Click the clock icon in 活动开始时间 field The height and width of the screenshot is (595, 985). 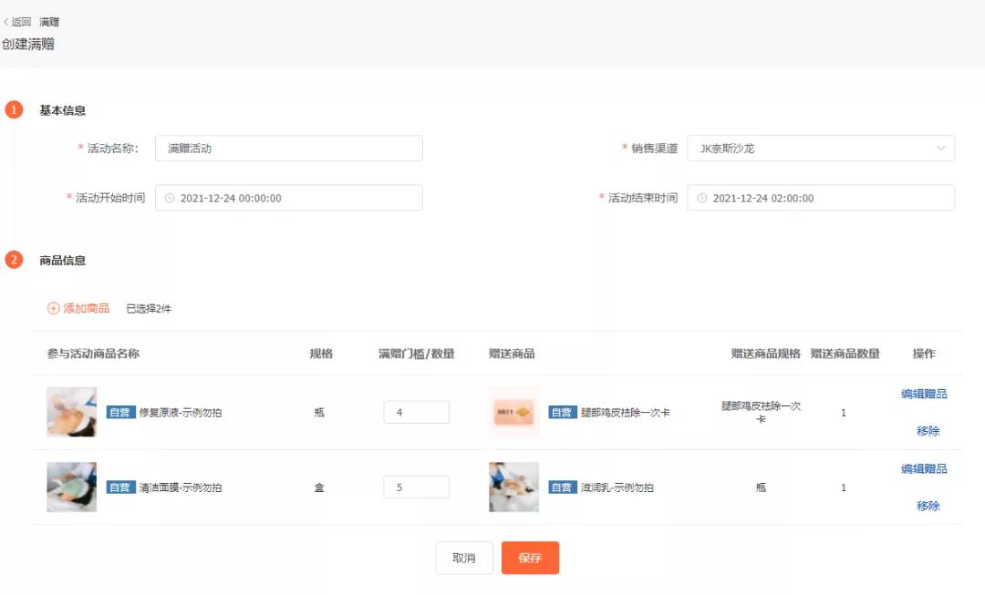point(169,198)
